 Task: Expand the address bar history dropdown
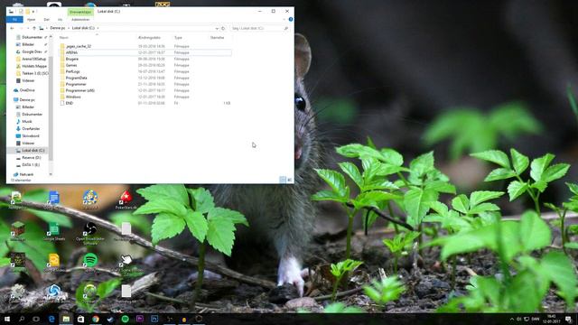point(217,28)
